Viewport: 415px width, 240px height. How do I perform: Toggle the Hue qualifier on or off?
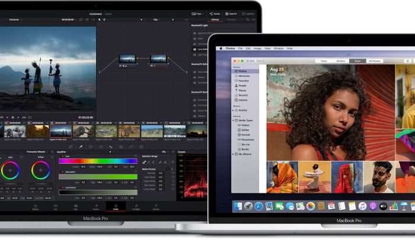click(62, 156)
